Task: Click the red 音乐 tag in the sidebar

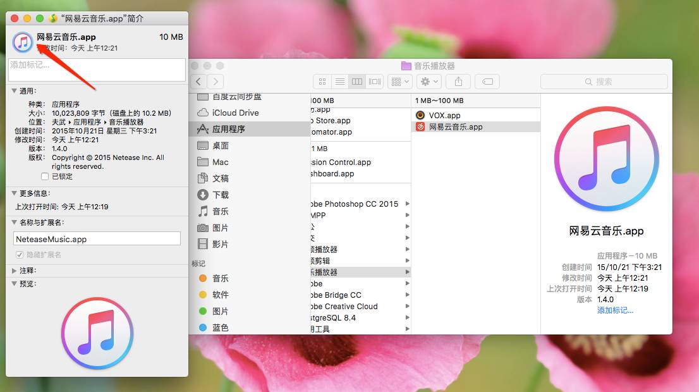Action: coord(220,278)
